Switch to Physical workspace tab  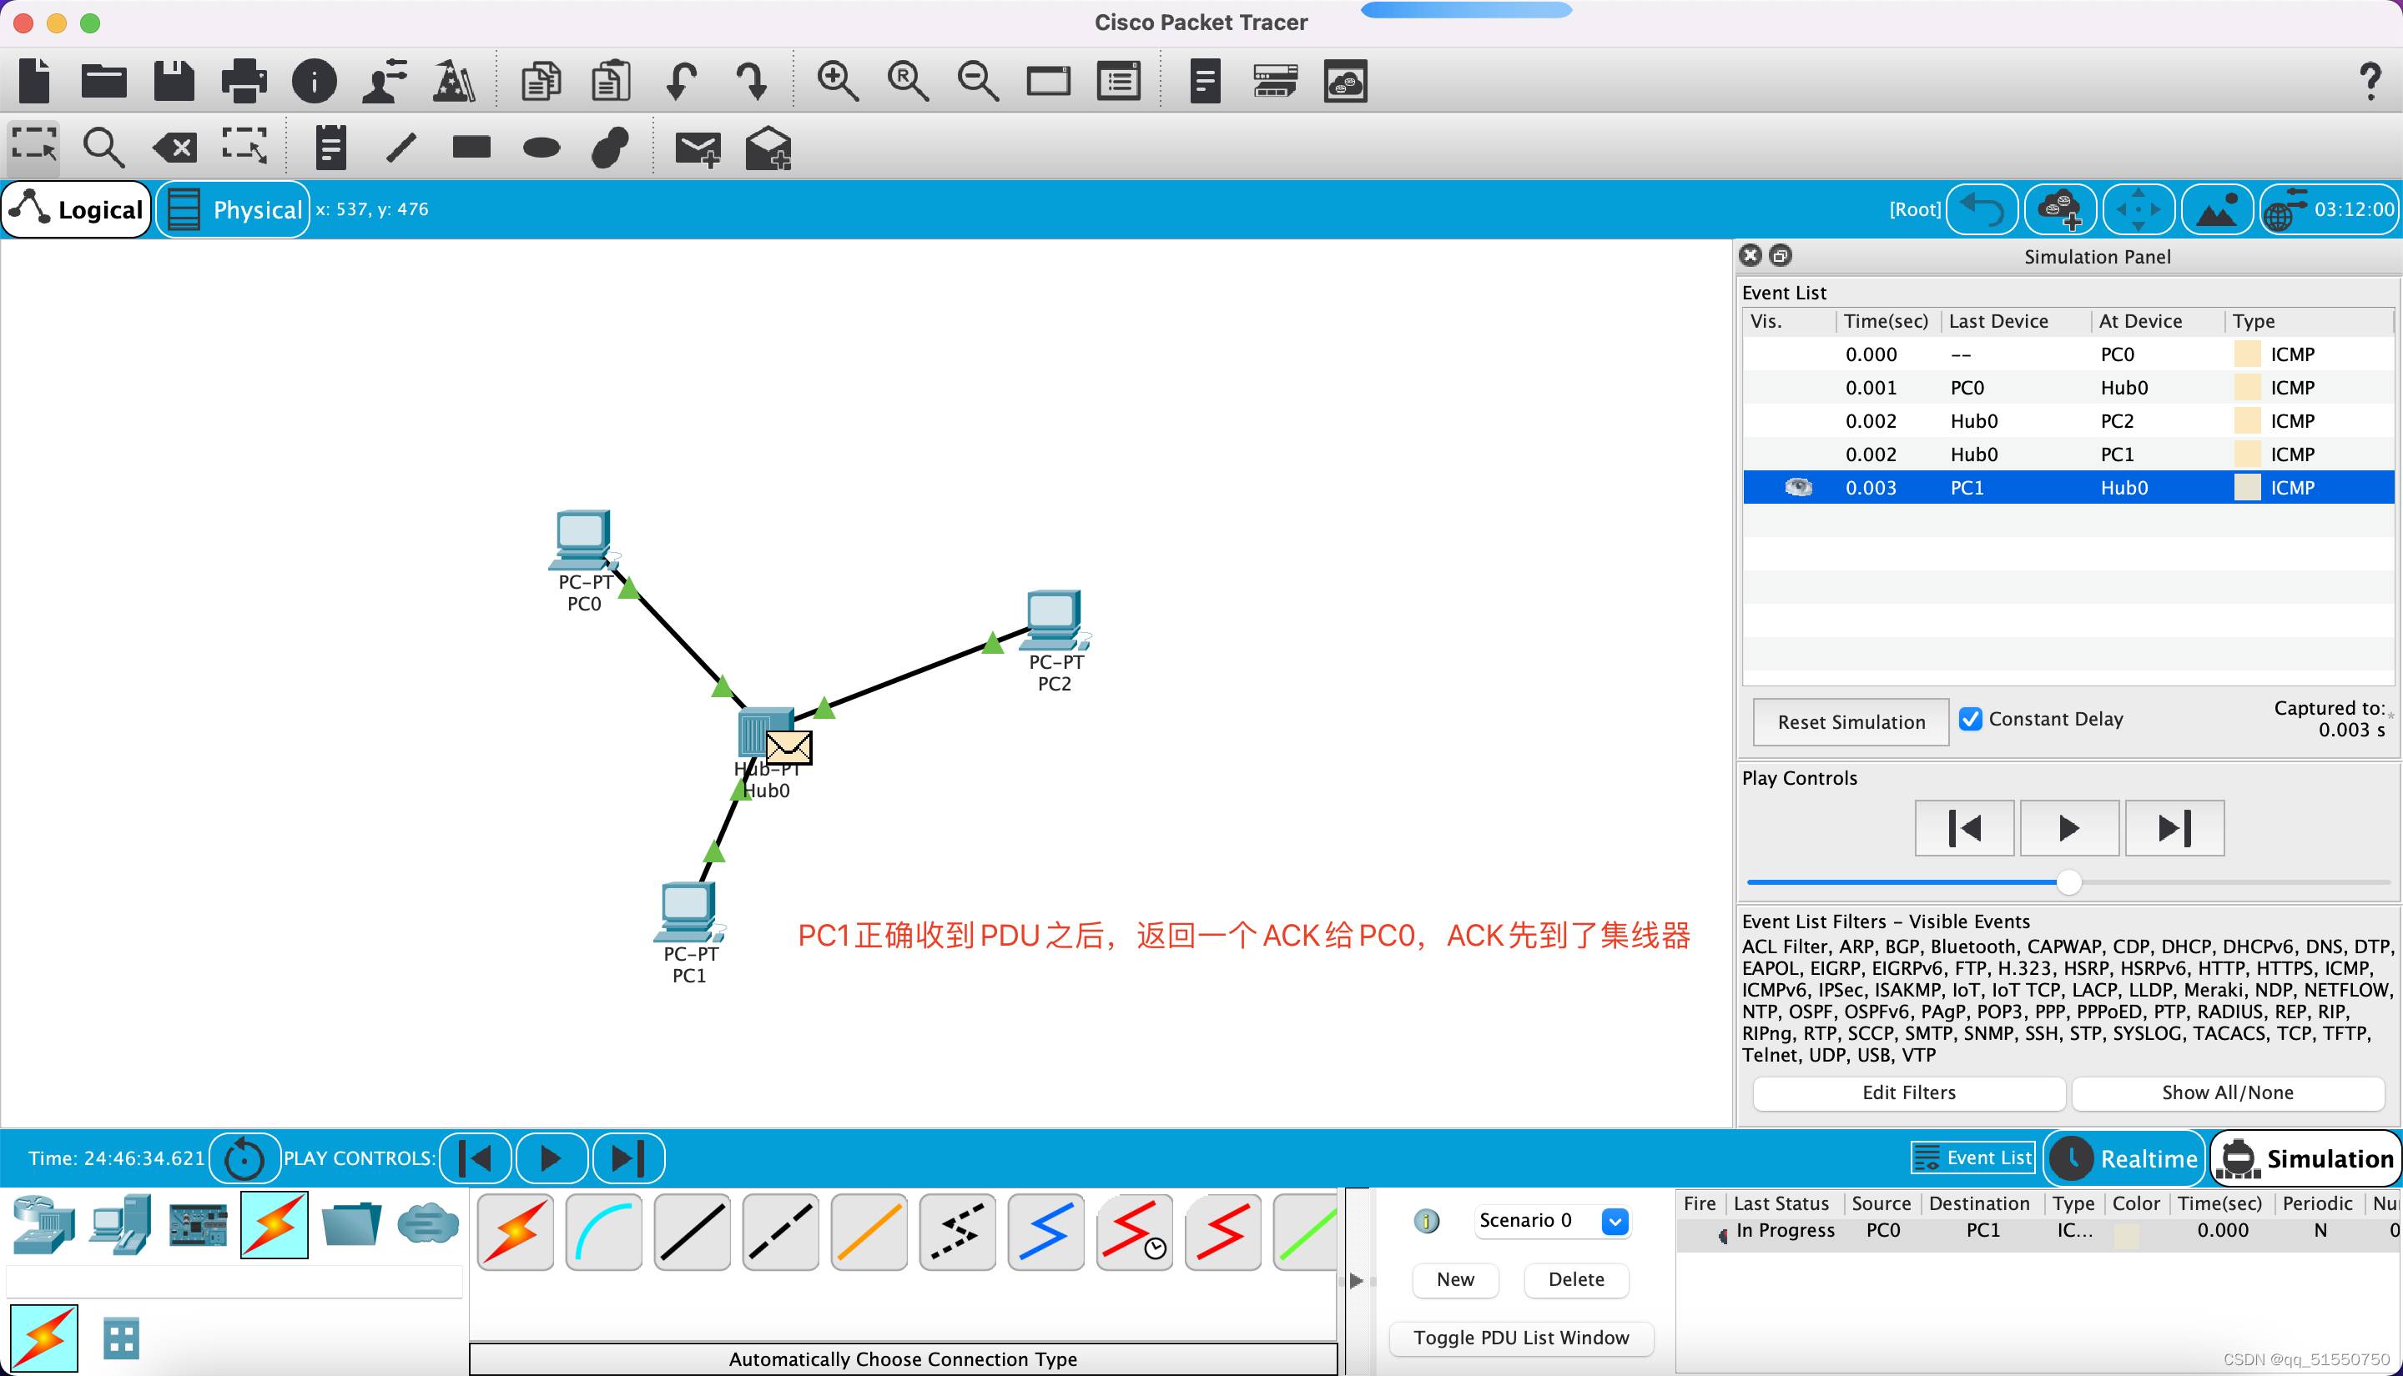click(233, 210)
